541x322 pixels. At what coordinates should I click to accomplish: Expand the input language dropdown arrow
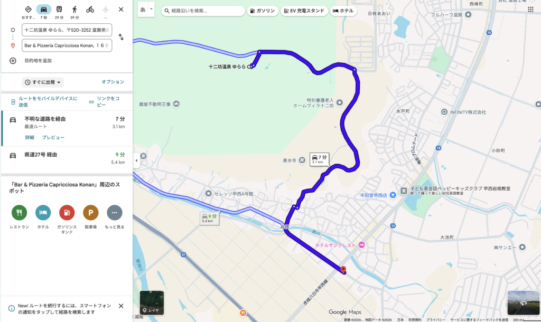(x=151, y=10)
